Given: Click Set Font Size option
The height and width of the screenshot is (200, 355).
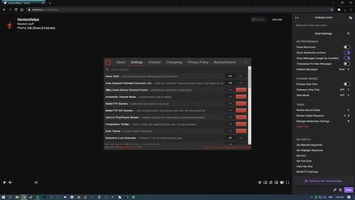Looking at the screenshot, I should tap(304, 161).
